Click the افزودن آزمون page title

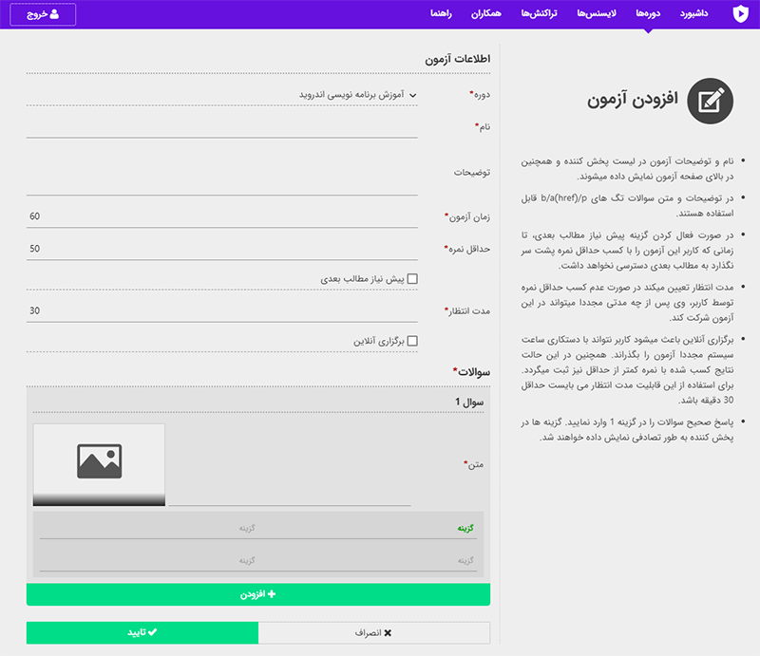point(633,100)
